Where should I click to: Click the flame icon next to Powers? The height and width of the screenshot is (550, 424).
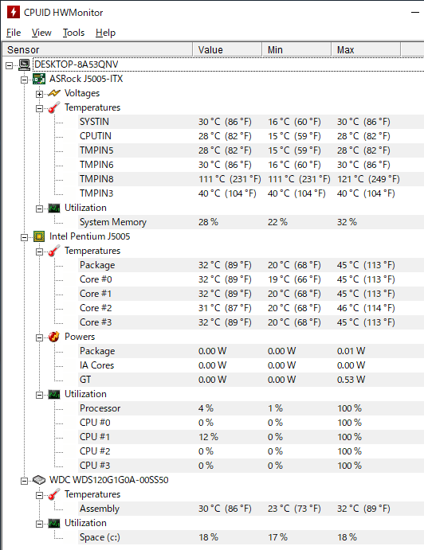pyautogui.click(x=53, y=337)
